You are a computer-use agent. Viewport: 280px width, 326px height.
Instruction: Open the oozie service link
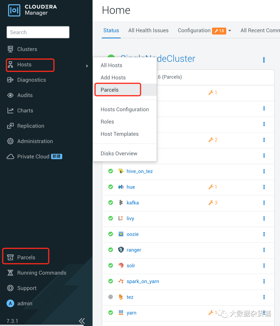point(133,234)
